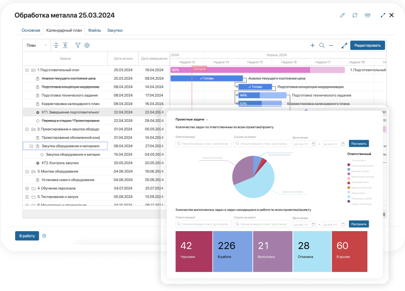Click collapse all rows icon in toolbar
The height and width of the screenshot is (291, 405).
click(x=56, y=46)
